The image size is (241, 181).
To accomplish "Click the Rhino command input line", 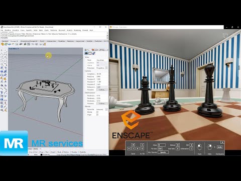I will [54, 38].
